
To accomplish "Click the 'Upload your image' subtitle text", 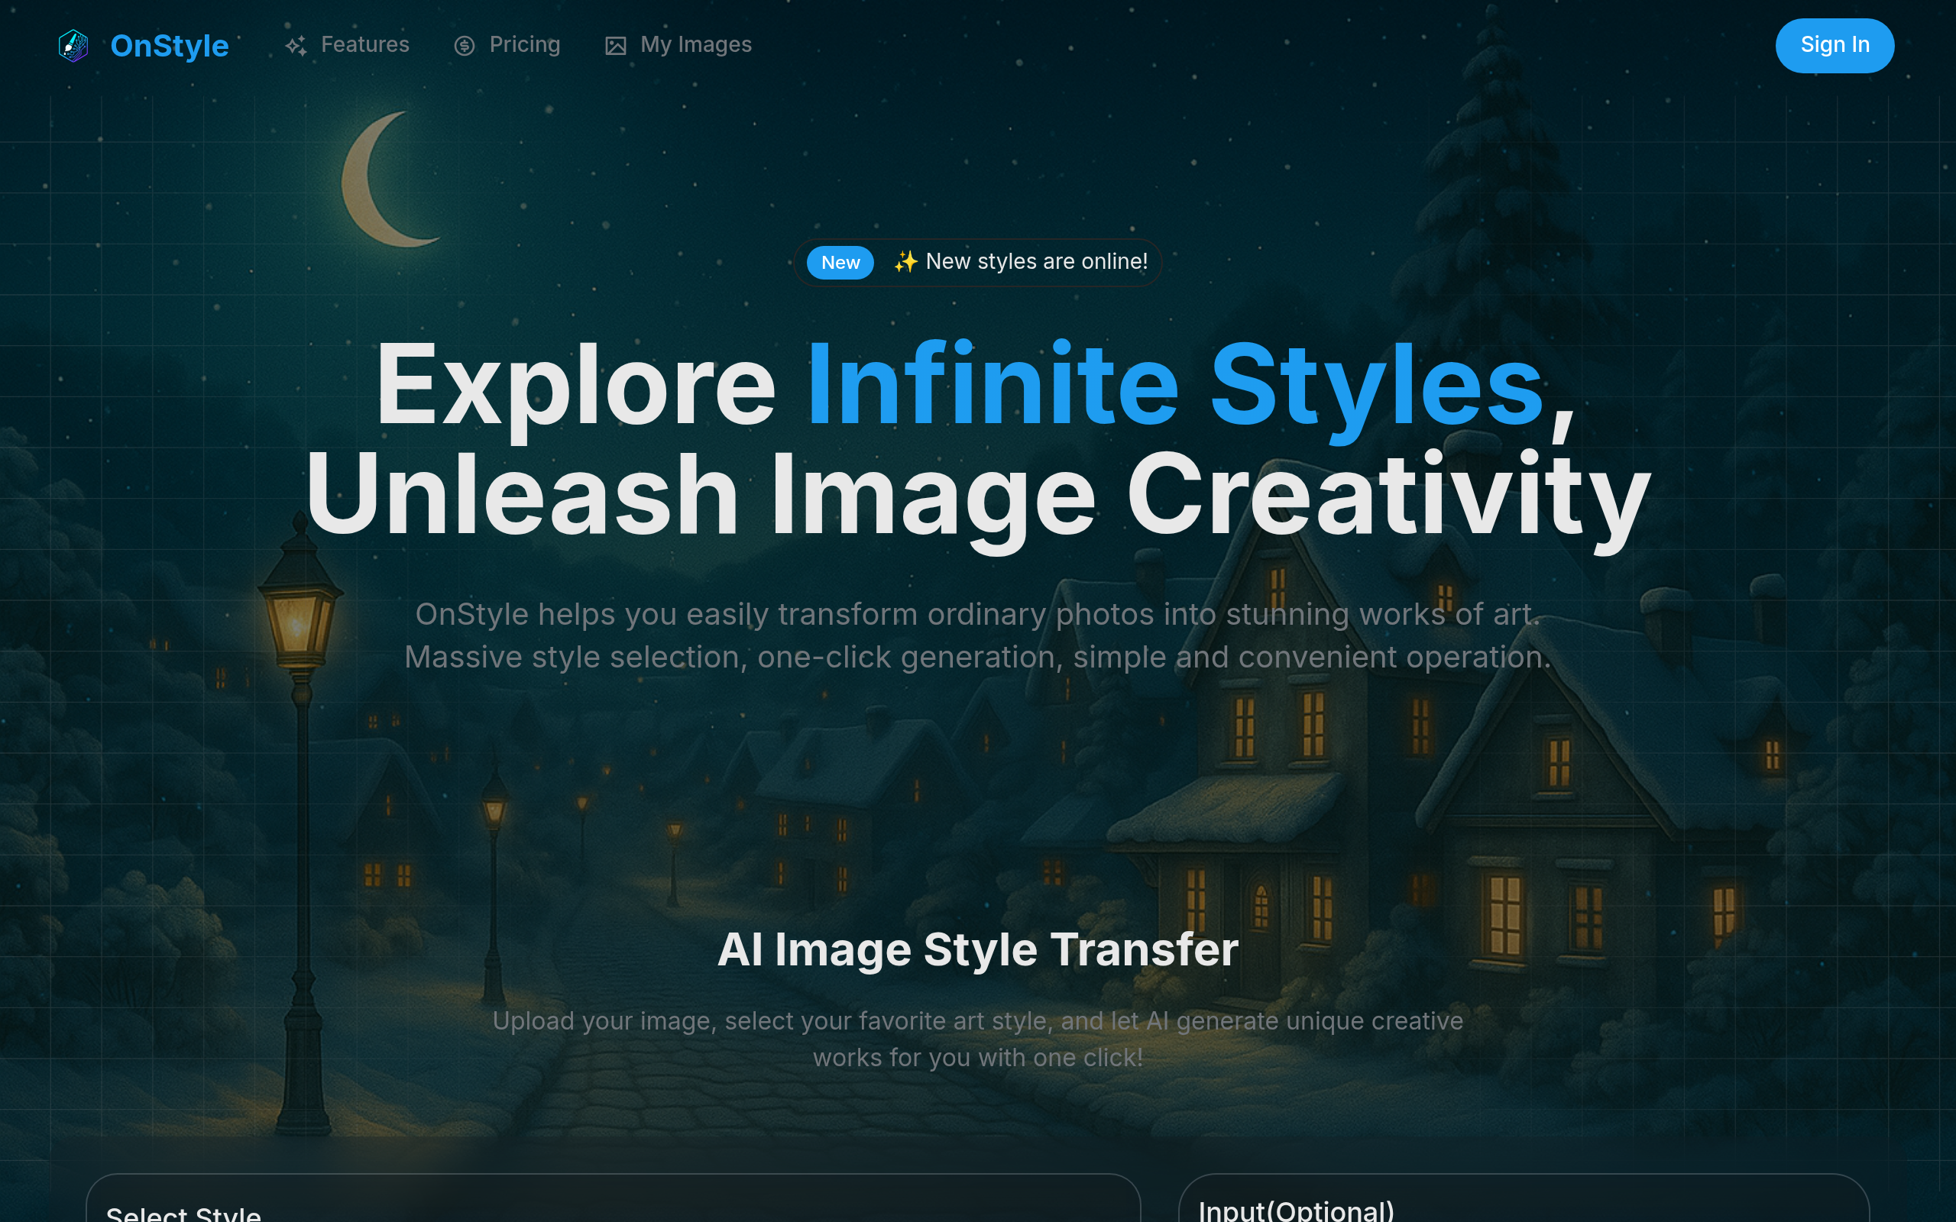I will 977,1039.
